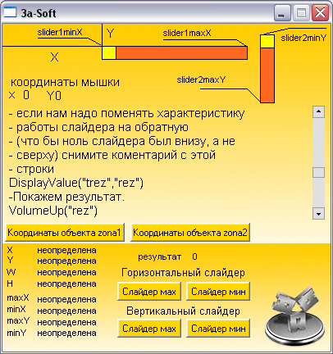Image resolution: width=333 pixels, height=354 pixels.
Task: Minimize the 3a-Soft window
Action: point(282,13)
